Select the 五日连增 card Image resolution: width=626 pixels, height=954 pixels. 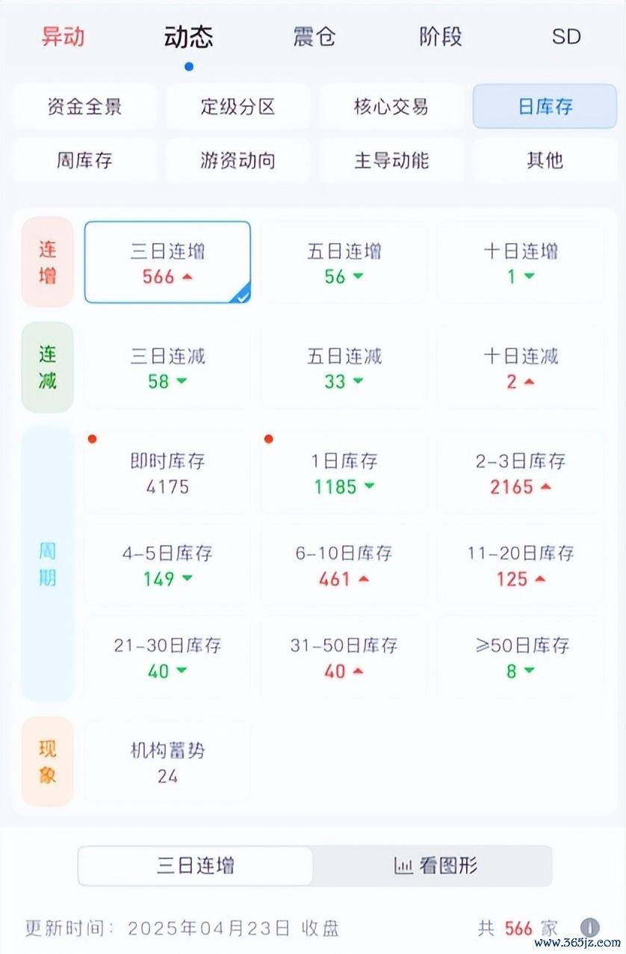[x=344, y=262]
